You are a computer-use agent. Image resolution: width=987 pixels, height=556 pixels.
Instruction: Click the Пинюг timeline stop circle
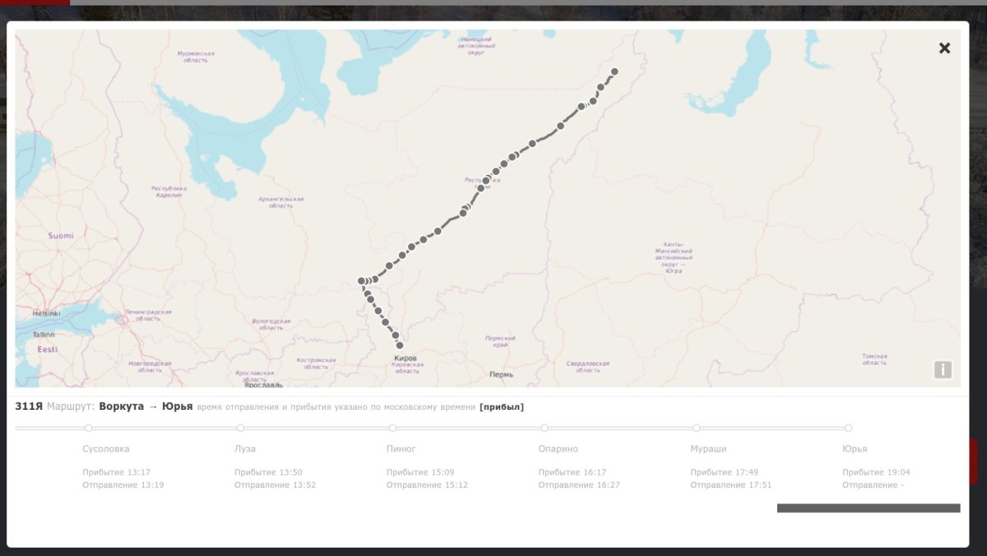tap(392, 428)
